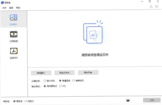The image size is (162, 105).
Task: Open the output folder icon
Action: 128,100
